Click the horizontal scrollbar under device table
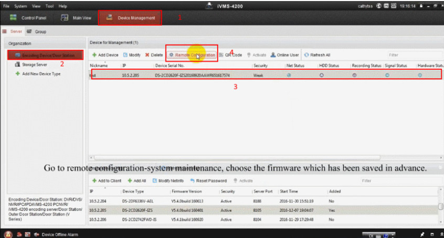 [237, 157]
